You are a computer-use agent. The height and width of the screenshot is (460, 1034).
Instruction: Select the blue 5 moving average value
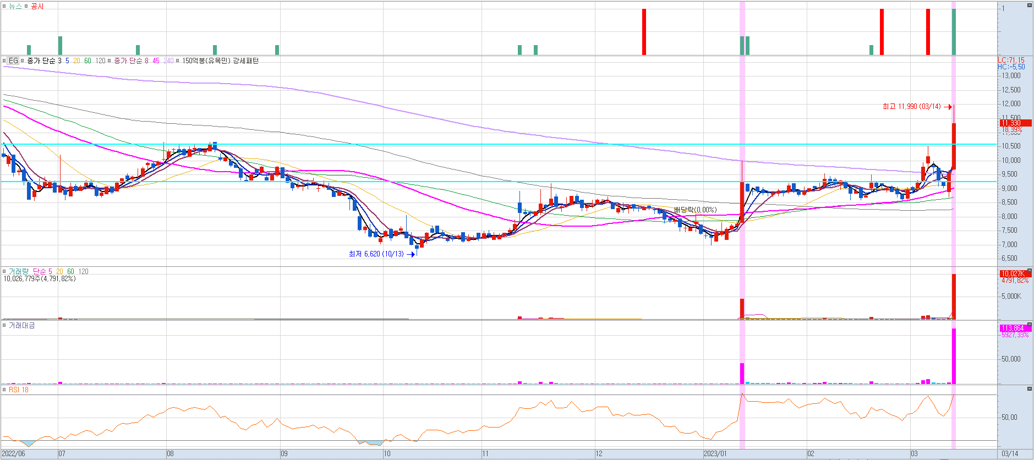(67, 61)
